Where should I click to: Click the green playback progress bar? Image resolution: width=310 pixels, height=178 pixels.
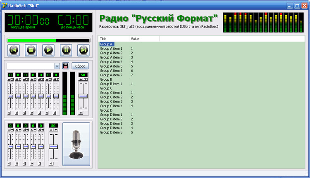click(48, 40)
